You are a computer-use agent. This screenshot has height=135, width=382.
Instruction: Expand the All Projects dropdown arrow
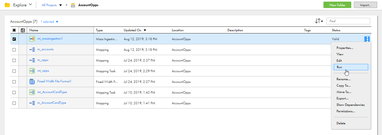pos(60,5)
